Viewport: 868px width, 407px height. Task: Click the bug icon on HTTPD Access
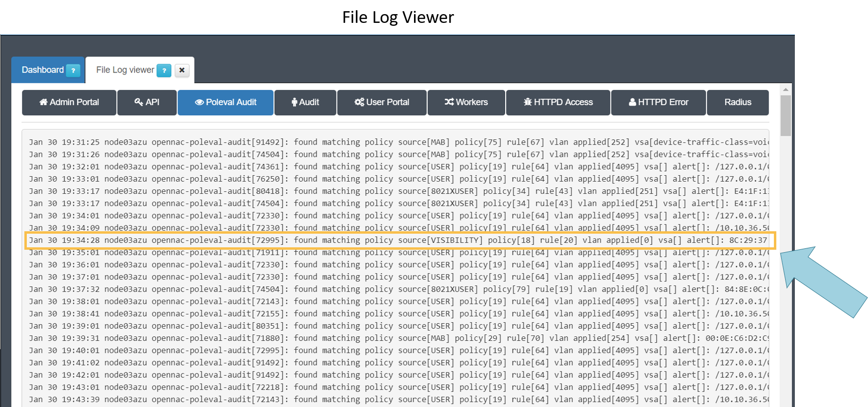pos(528,102)
